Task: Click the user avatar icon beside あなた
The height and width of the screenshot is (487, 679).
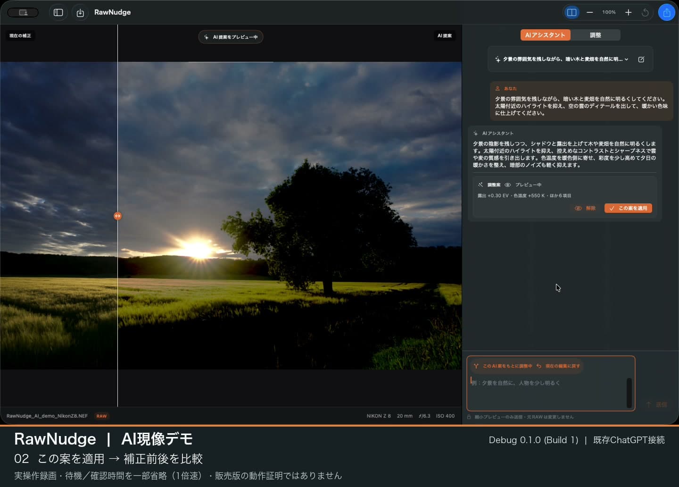Action: 497,88
